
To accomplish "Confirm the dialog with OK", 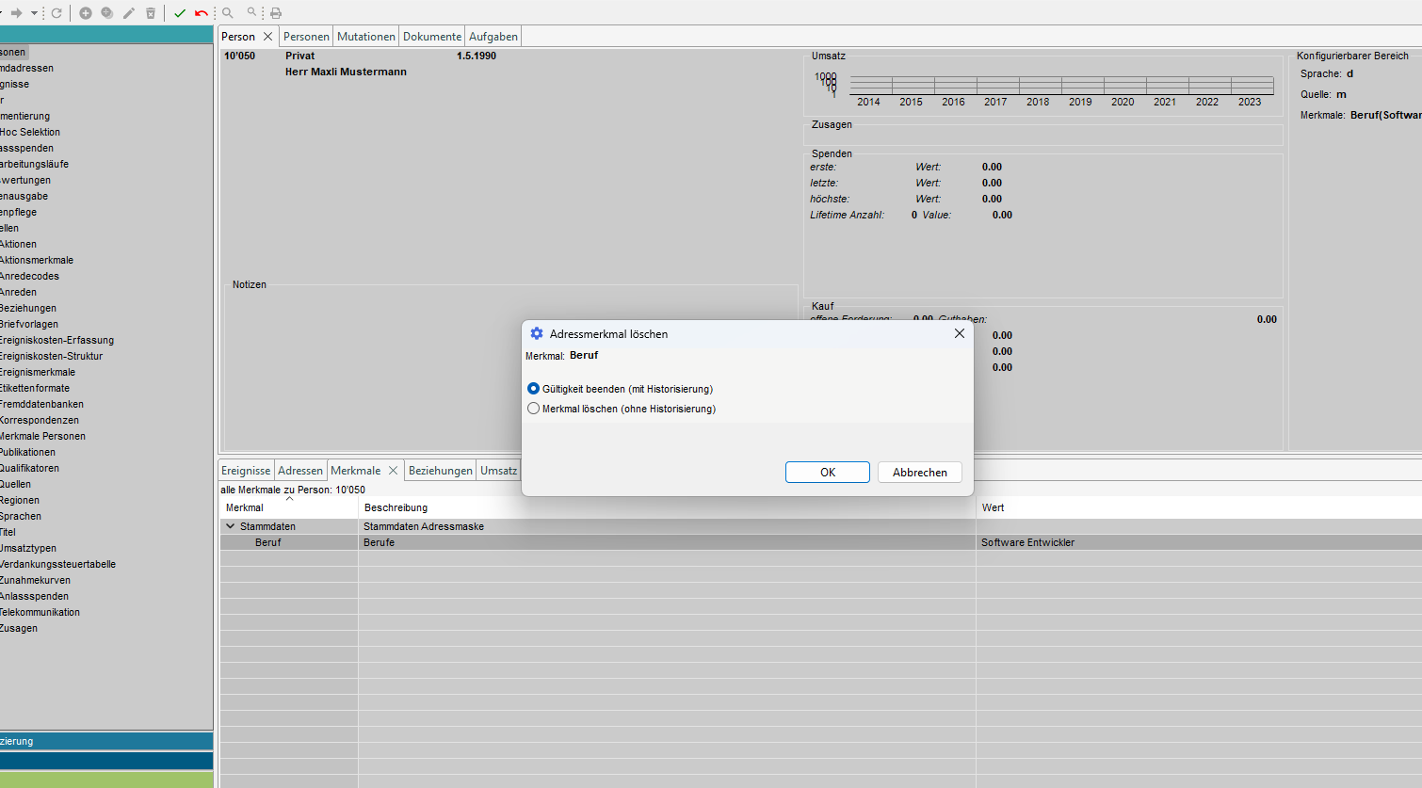I will tap(827, 473).
